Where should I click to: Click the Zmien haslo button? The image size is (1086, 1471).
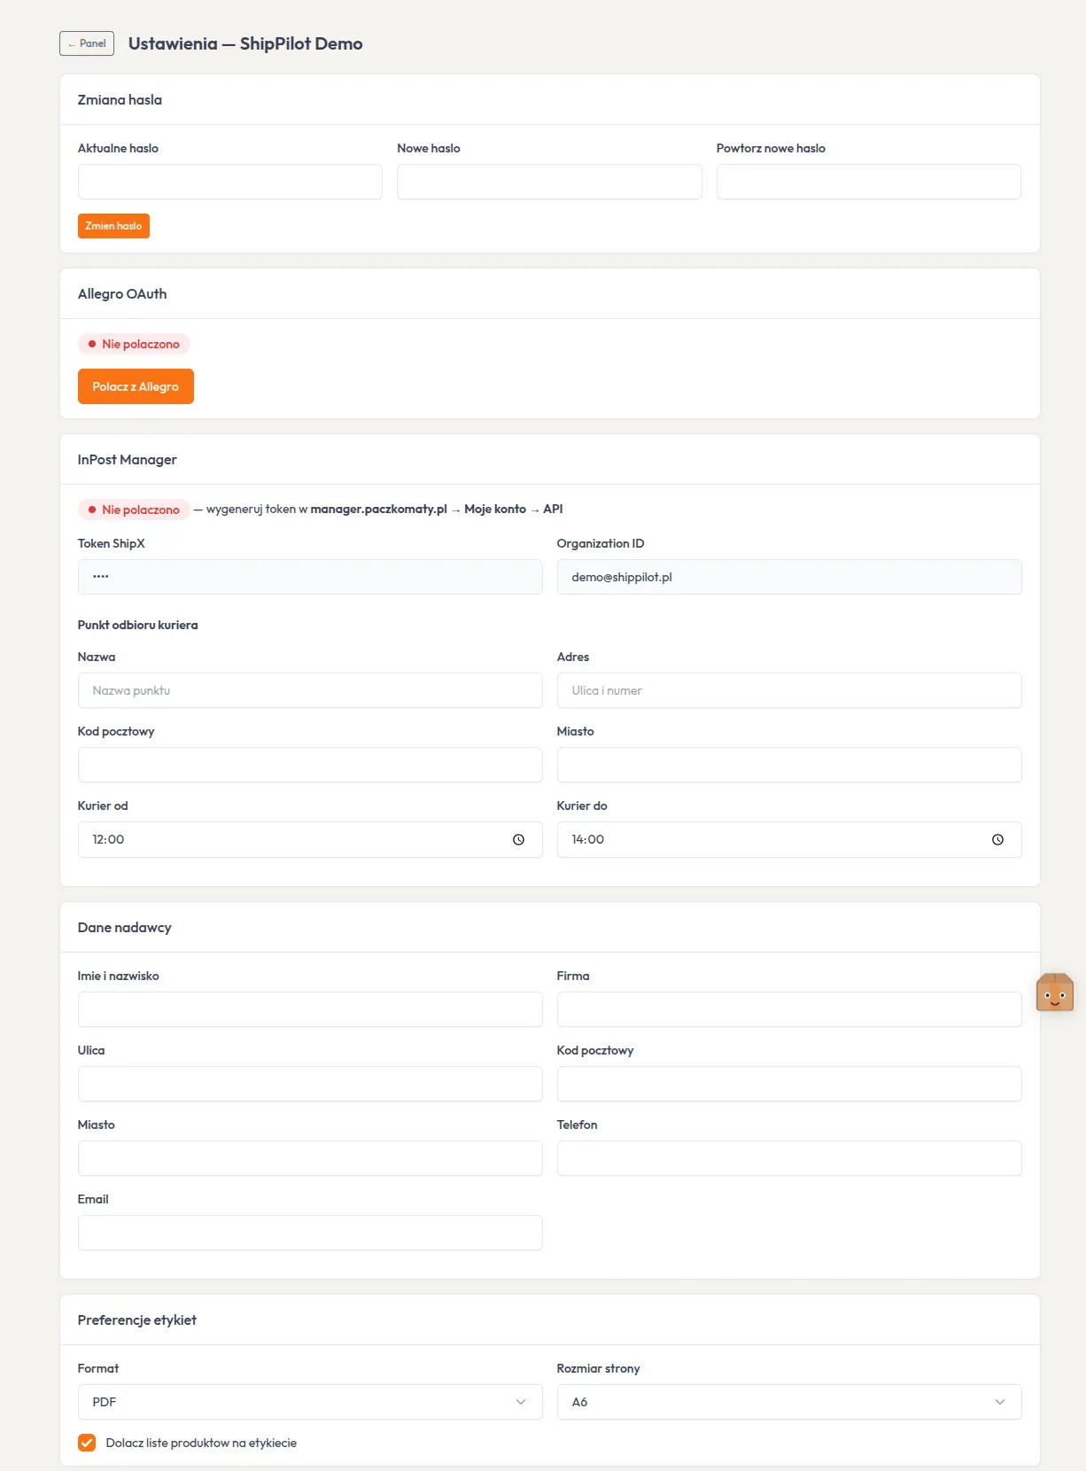pos(113,226)
